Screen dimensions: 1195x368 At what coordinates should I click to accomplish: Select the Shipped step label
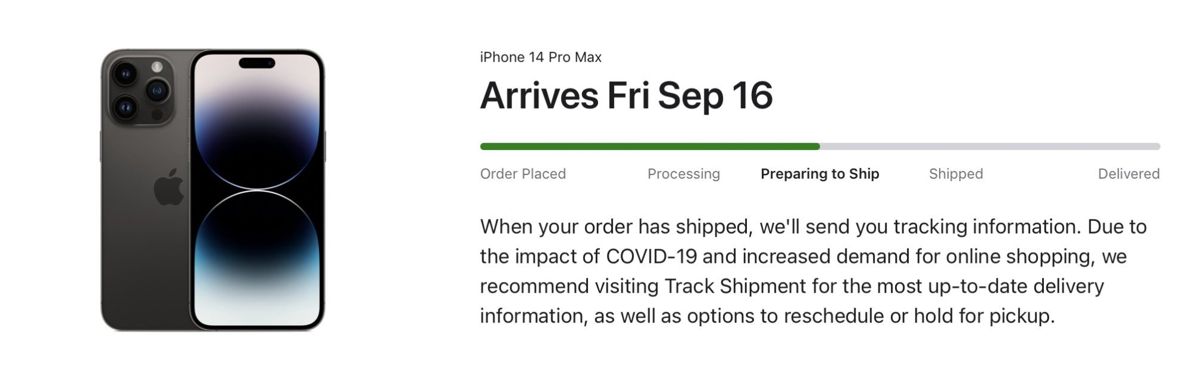tap(955, 174)
